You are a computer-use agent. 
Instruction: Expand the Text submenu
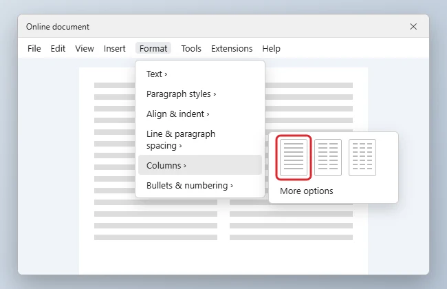click(x=200, y=74)
